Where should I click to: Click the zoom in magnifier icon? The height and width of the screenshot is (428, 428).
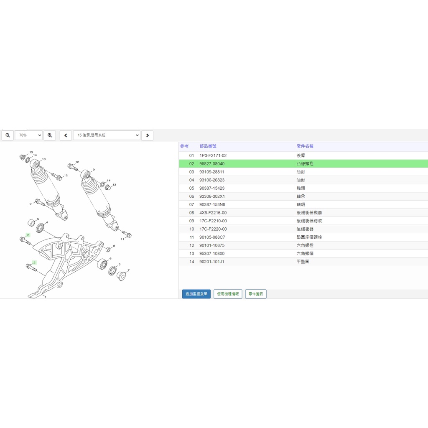pyautogui.click(x=50, y=135)
